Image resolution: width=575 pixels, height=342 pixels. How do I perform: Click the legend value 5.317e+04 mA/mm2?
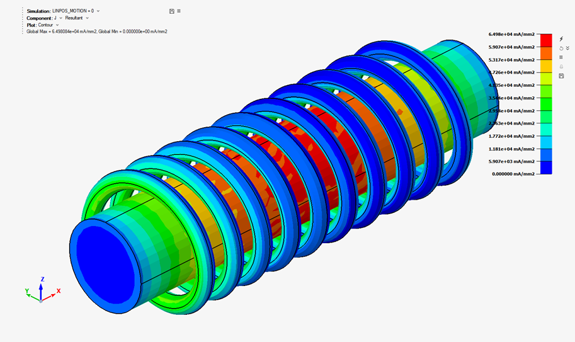511,60
